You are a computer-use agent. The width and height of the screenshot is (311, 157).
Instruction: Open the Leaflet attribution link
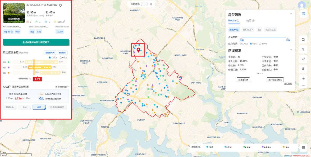(287, 156)
